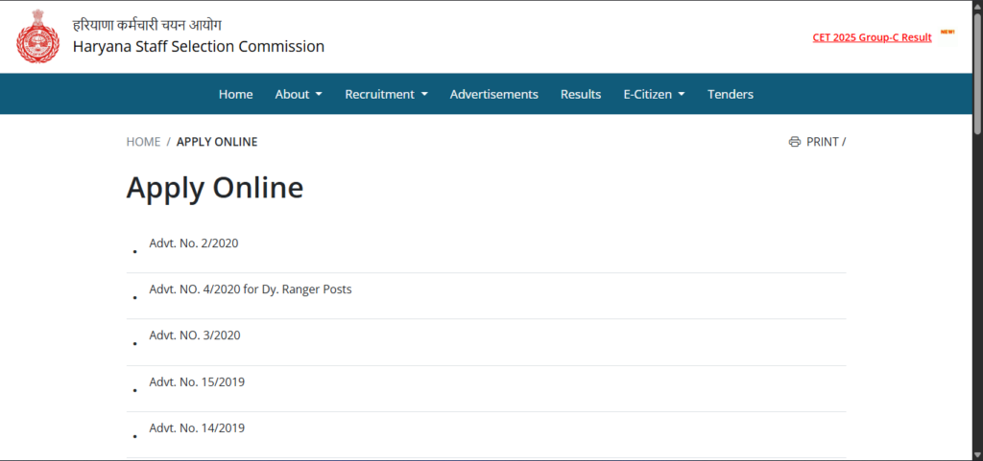Open the E-Citizen dropdown menu
This screenshot has height=461, width=983.
click(x=654, y=94)
